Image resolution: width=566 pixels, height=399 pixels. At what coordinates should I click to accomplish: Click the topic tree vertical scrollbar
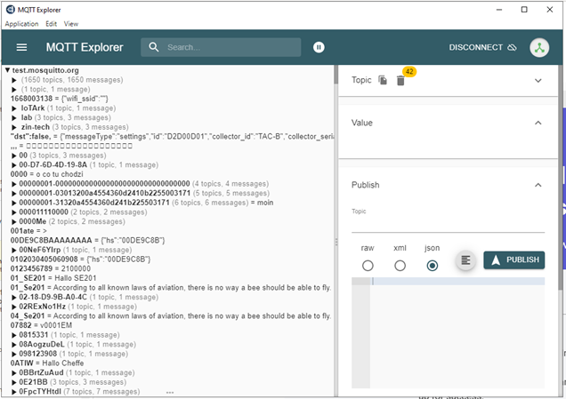[336, 75]
